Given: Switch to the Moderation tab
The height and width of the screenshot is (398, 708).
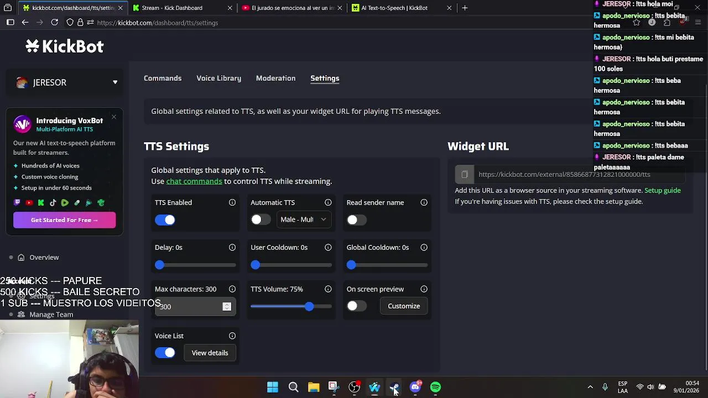Looking at the screenshot, I should pos(275,78).
